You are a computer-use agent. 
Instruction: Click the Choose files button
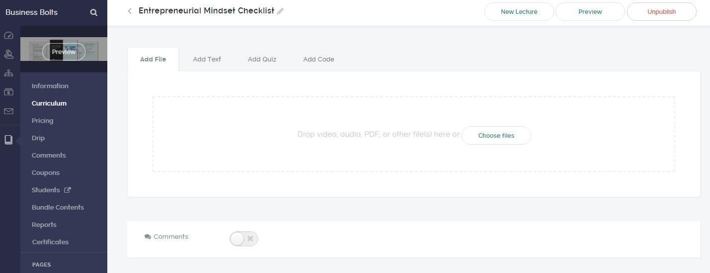(x=496, y=135)
